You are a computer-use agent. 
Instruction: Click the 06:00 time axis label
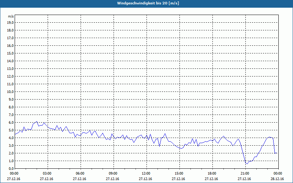[80, 173]
